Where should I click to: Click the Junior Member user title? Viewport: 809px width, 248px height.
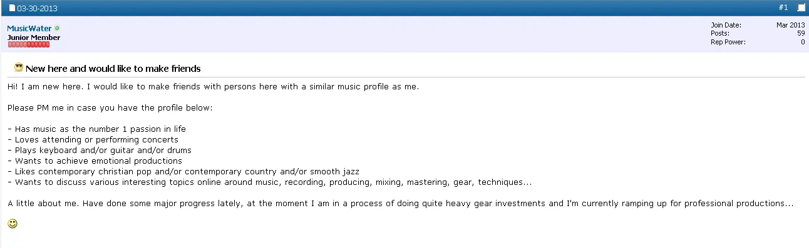coord(34,37)
